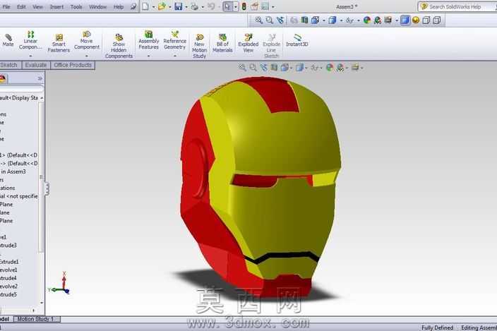Toggle the RealView graphics sphere icon

point(416,20)
